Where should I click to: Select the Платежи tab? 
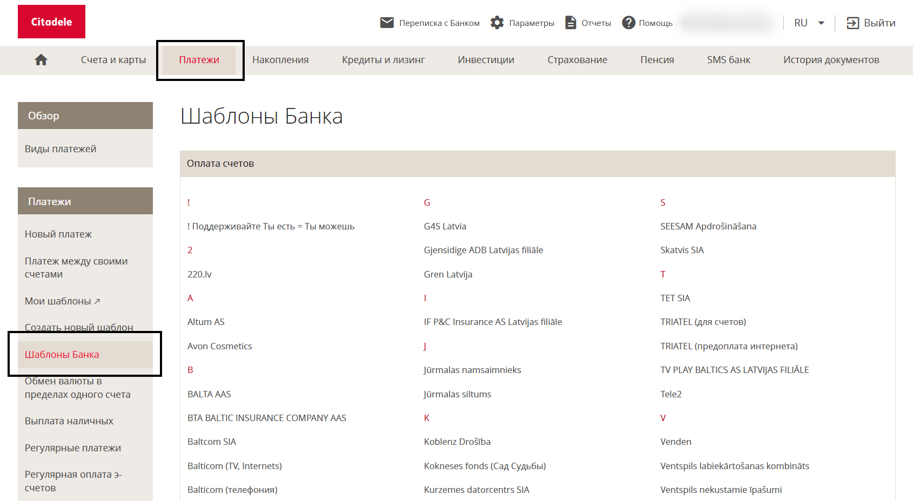click(x=199, y=60)
